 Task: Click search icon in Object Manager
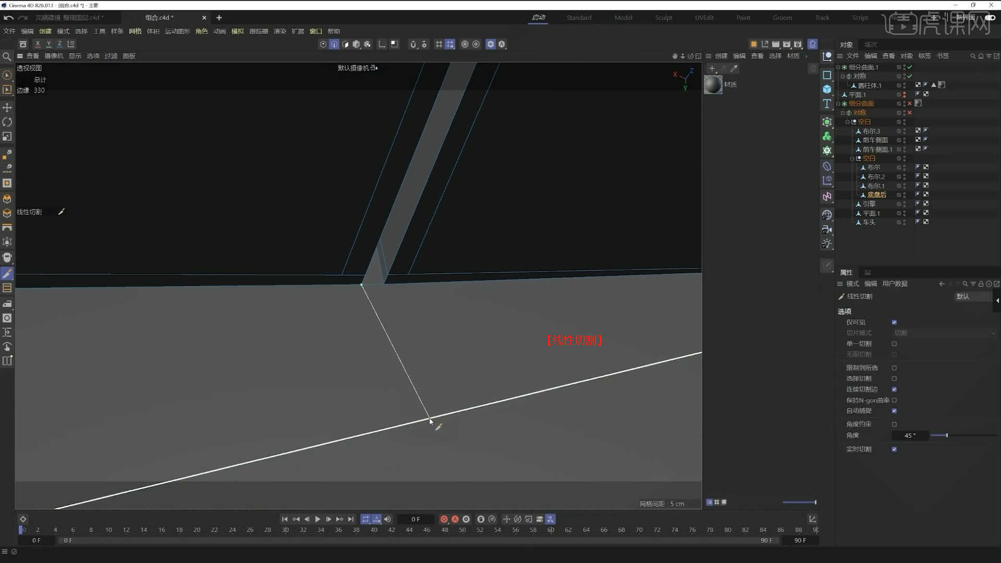(x=973, y=56)
